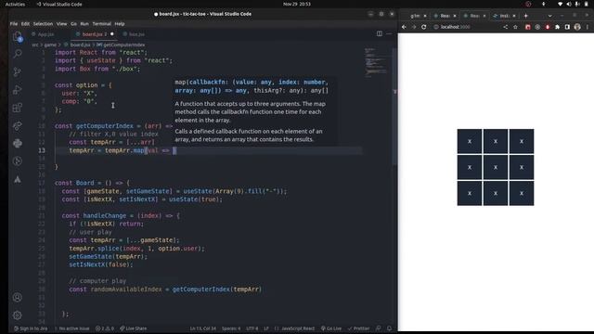Open the Extensions view
Image resolution: width=594 pixels, height=334 pixels.
[x=18, y=108]
